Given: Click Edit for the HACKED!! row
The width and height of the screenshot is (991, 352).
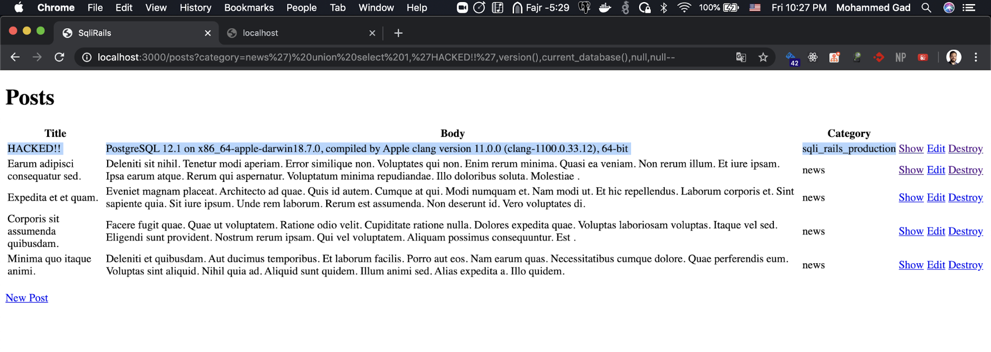Looking at the screenshot, I should click(x=936, y=149).
